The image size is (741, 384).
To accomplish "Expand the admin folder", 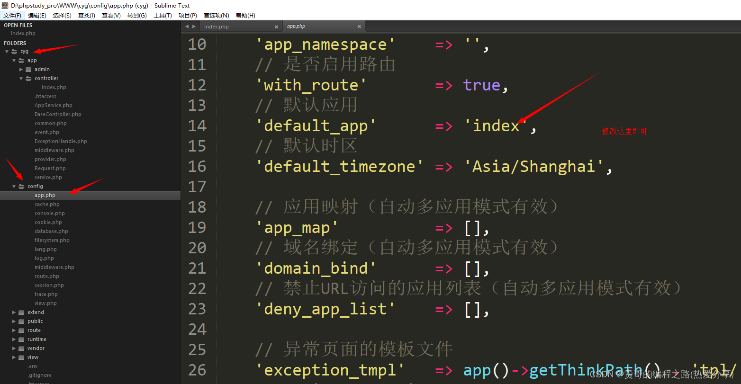I will point(21,70).
